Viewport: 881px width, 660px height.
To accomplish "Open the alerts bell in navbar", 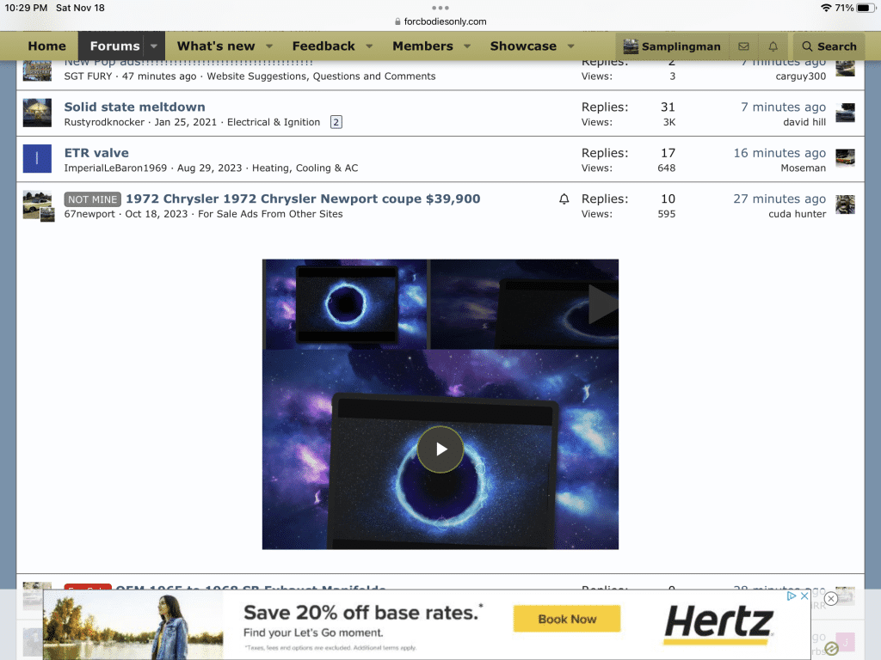I will tap(773, 46).
